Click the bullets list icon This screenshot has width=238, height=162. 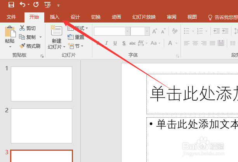coord(187,31)
